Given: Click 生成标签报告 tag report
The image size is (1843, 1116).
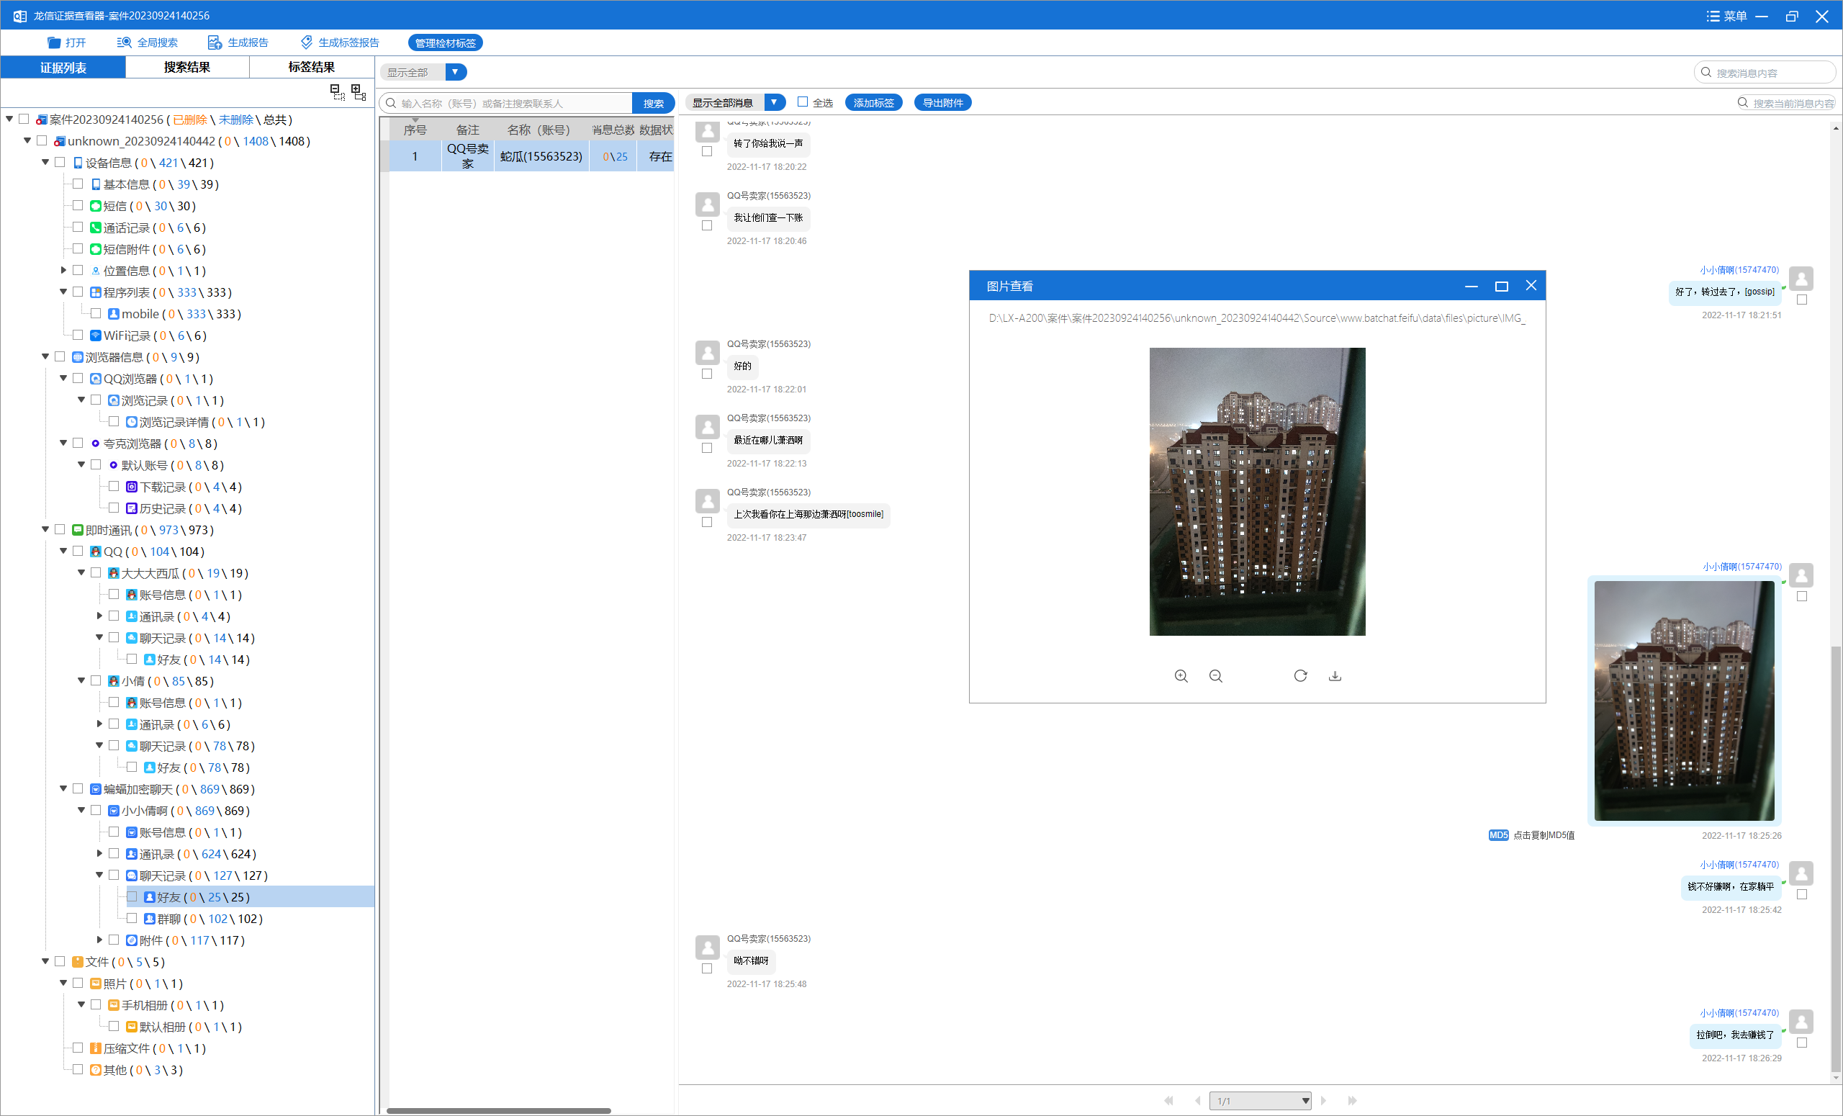Looking at the screenshot, I should (x=341, y=42).
